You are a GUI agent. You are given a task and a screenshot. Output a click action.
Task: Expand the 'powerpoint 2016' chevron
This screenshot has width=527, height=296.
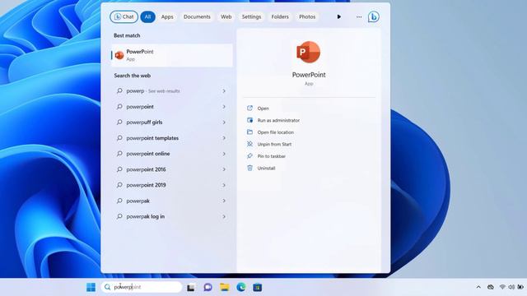(224, 169)
